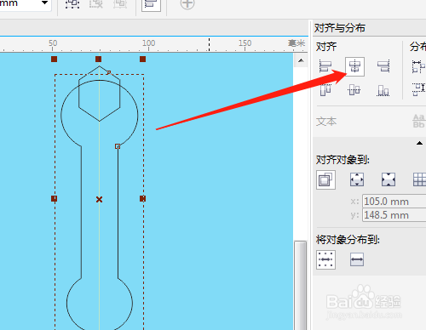Choose Align to page center icon
The image size is (426, 330).
389,179
